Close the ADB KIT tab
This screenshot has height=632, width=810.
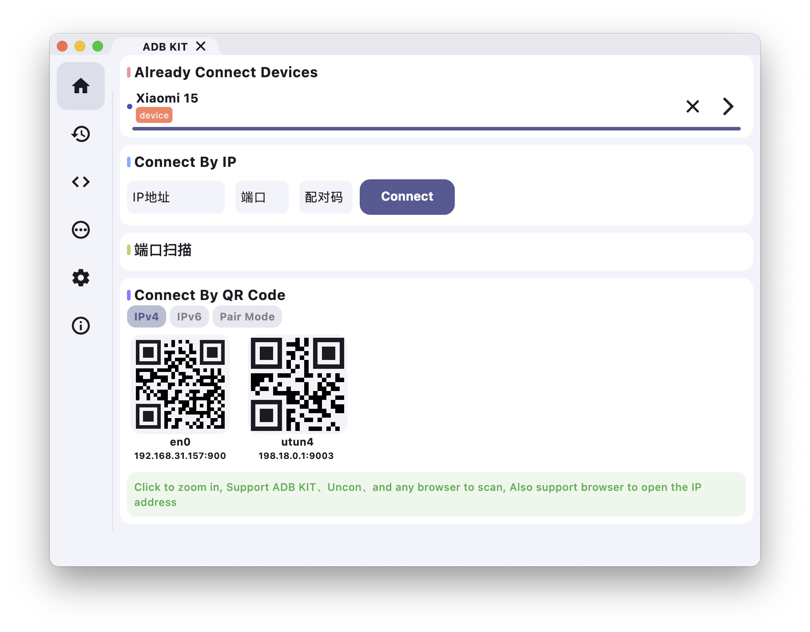click(x=201, y=46)
